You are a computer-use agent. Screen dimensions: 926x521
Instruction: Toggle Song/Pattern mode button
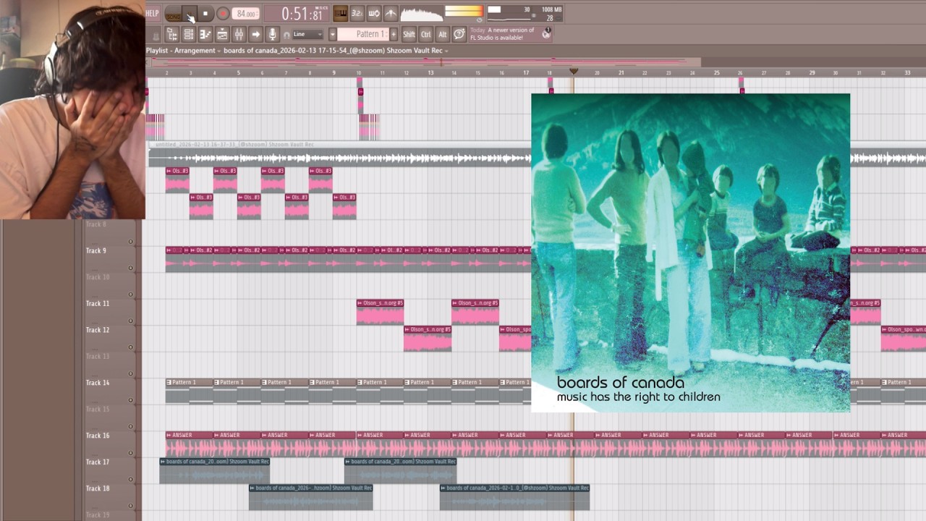click(173, 14)
